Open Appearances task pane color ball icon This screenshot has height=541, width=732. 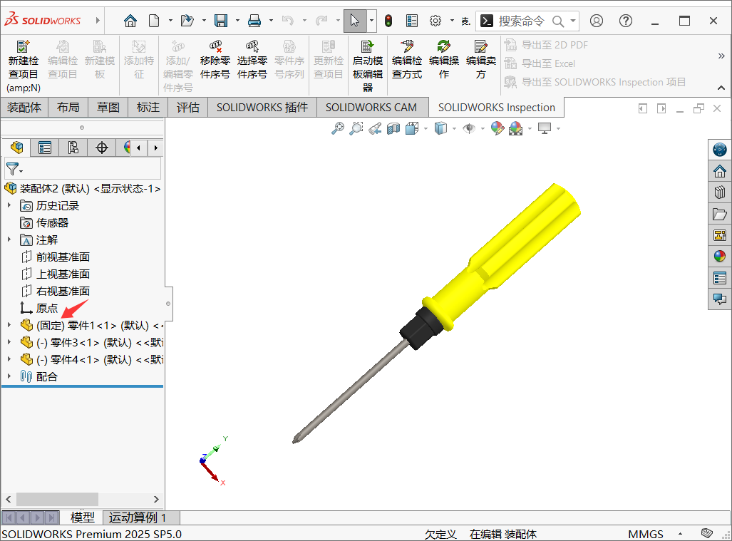point(719,257)
